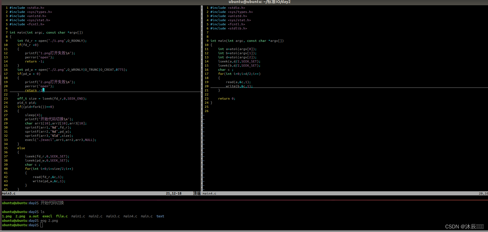Click '#include <fcntl.h>' in the main3.c pane
488x232 pixels.
[27, 24]
